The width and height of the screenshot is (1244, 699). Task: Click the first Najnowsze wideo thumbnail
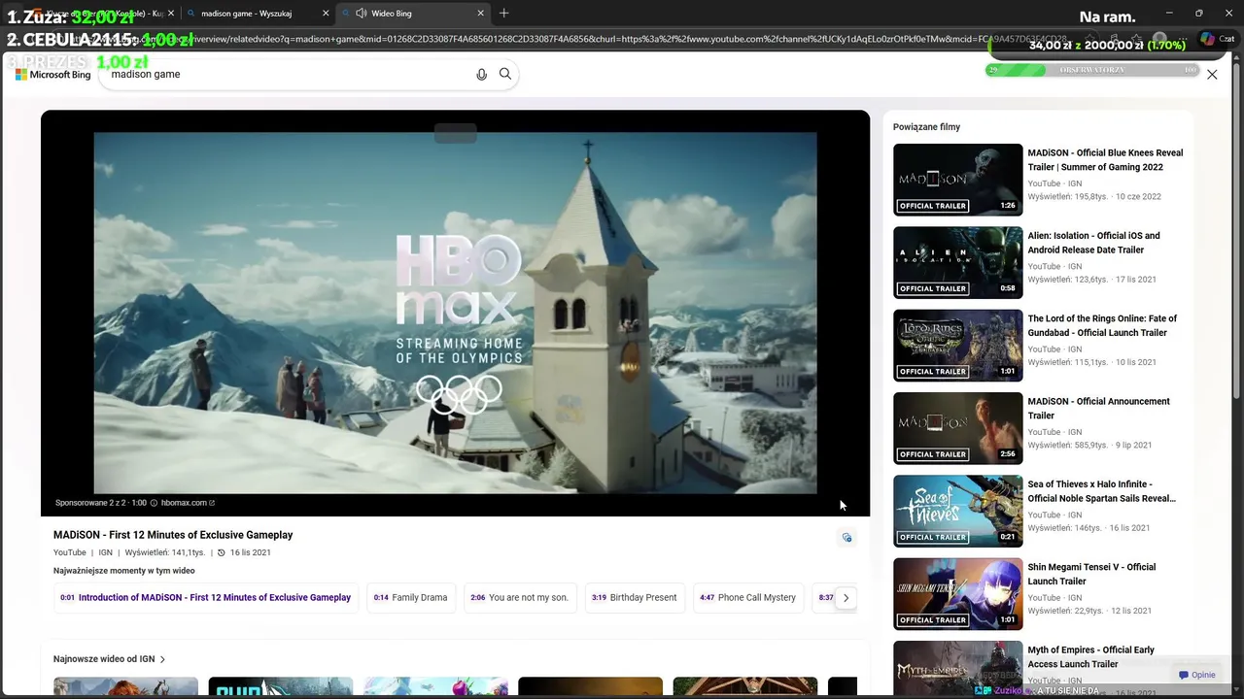click(x=125, y=687)
